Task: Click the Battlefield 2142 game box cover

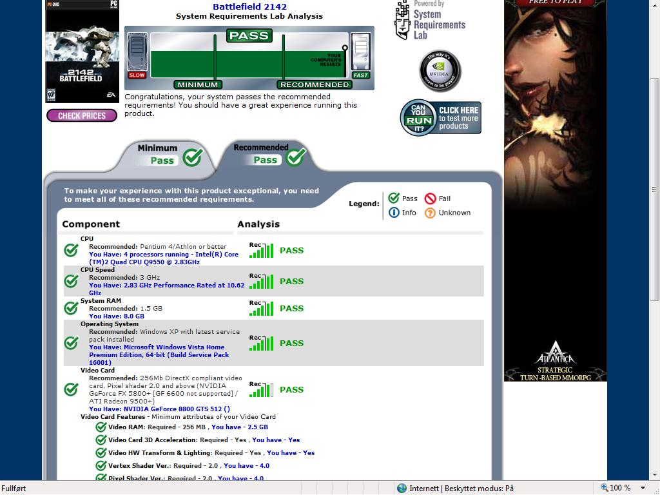Action: (x=82, y=51)
